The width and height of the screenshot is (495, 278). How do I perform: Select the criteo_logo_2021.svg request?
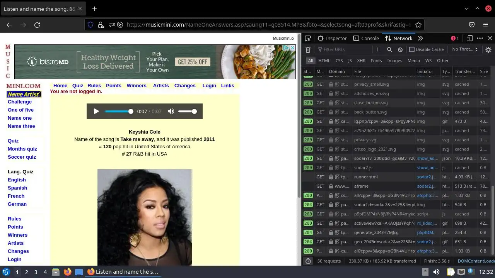click(396, 149)
